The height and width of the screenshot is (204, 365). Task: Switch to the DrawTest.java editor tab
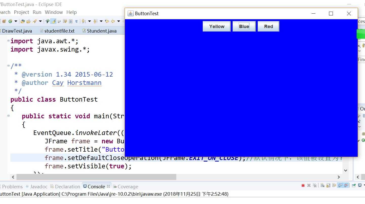point(17,31)
